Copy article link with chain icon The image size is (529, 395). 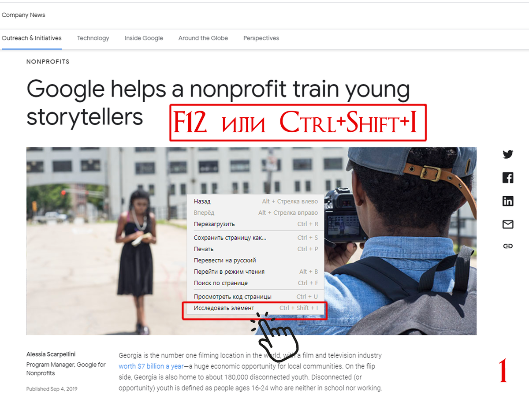pyautogui.click(x=508, y=246)
